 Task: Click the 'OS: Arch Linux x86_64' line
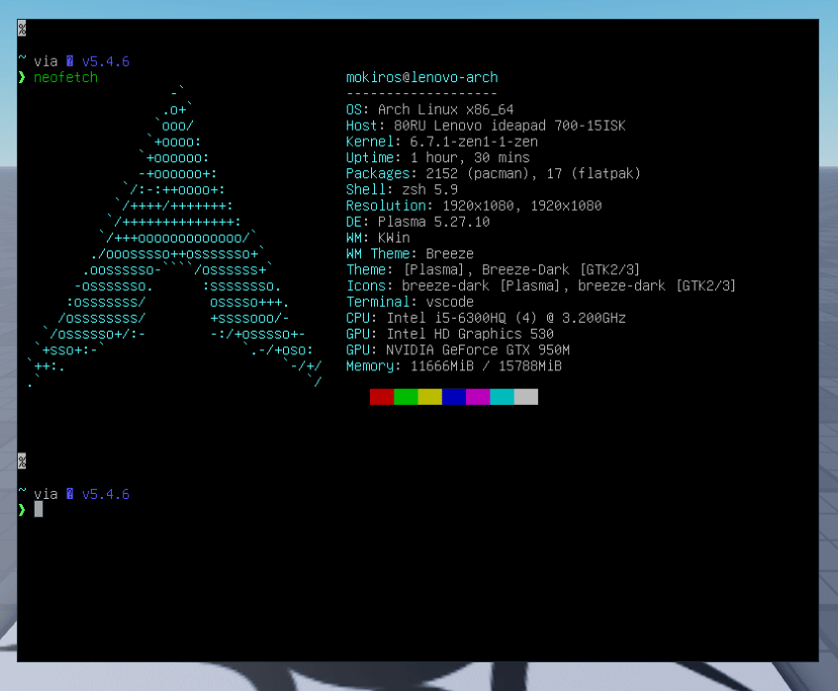click(429, 110)
